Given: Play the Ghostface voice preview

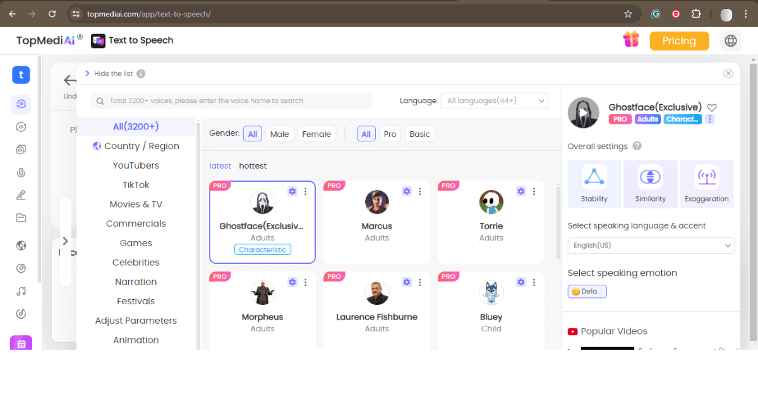Looking at the screenshot, I should click(583, 113).
